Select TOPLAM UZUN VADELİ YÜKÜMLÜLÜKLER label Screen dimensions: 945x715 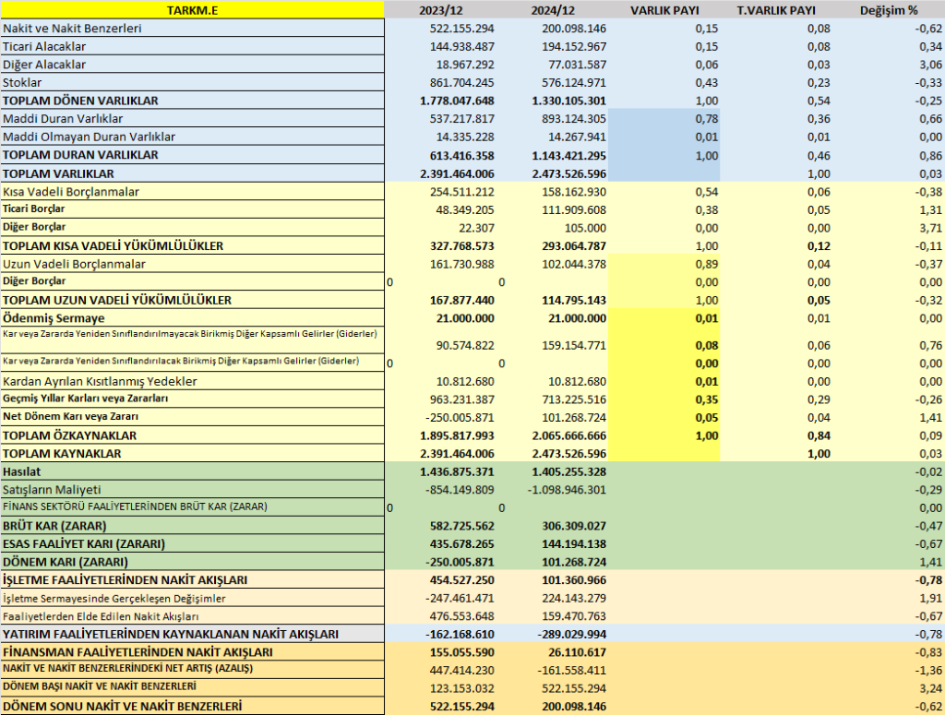pyautogui.click(x=117, y=300)
